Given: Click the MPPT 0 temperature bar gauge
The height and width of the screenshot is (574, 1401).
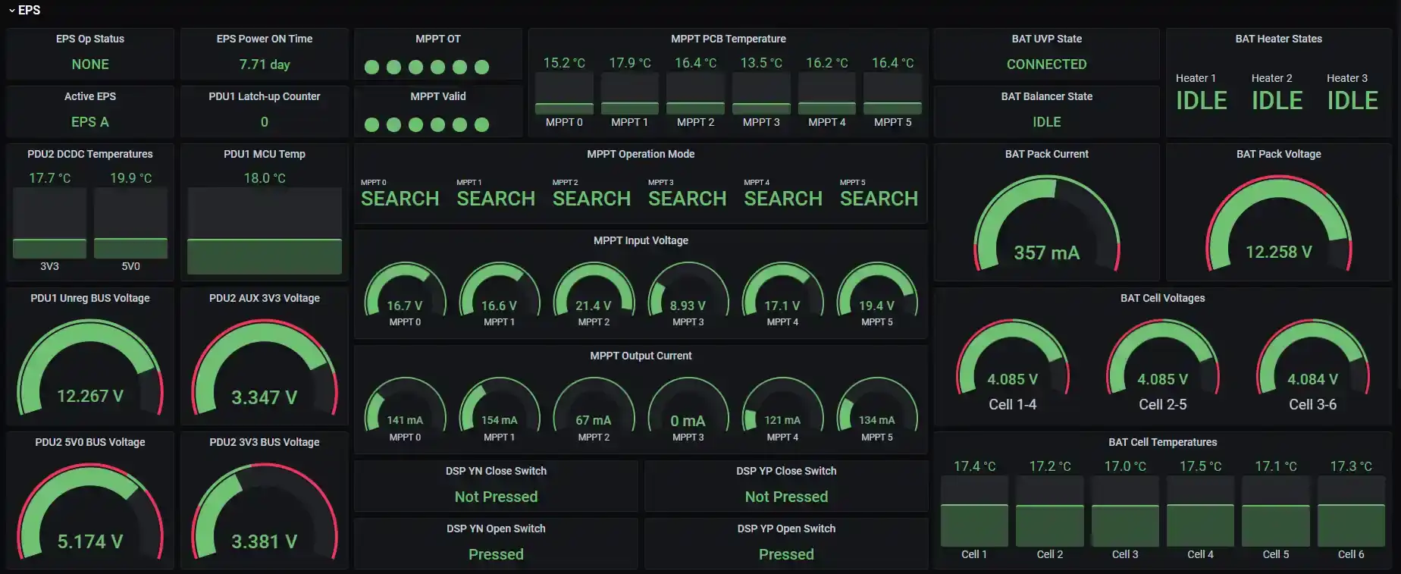Looking at the screenshot, I should click(x=564, y=94).
